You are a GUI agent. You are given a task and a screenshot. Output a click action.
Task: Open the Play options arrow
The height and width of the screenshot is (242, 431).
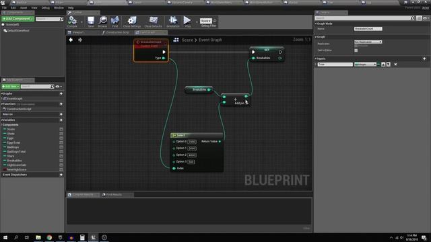(197, 22)
